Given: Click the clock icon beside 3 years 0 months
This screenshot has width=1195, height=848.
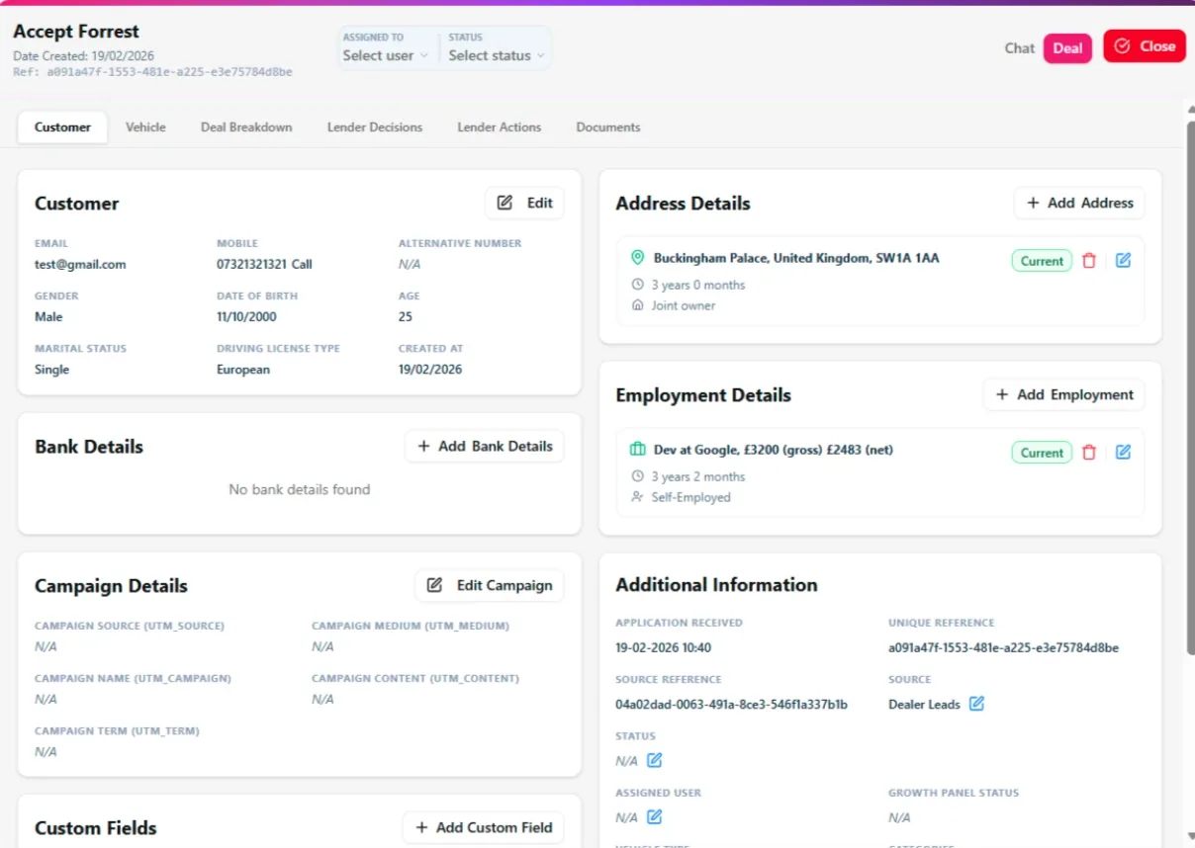Looking at the screenshot, I should [x=638, y=285].
